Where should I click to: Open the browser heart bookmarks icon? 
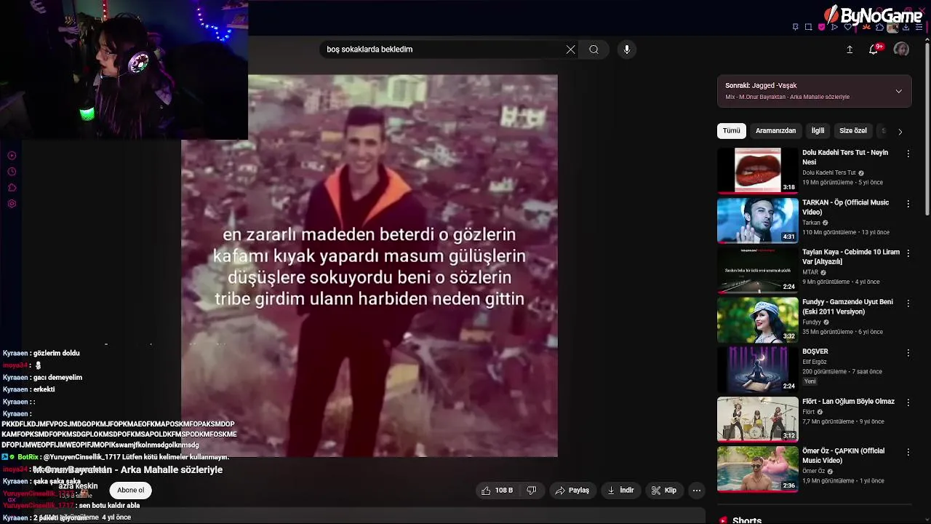[847, 27]
